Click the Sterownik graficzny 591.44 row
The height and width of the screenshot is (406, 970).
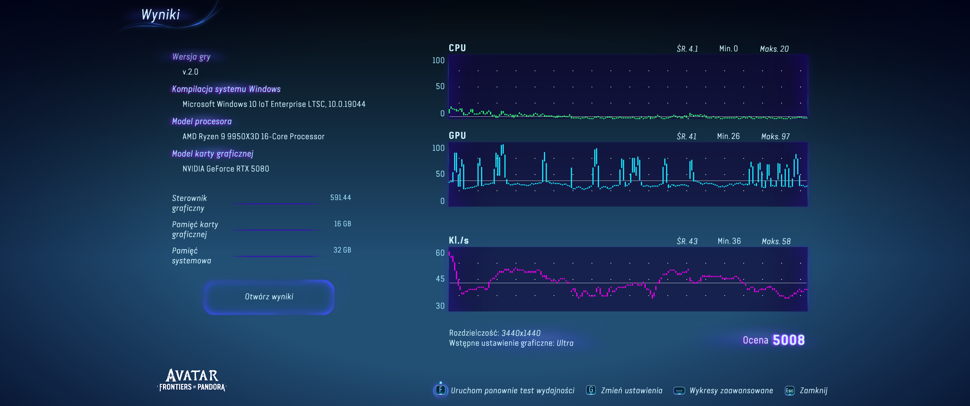click(x=261, y=203)
